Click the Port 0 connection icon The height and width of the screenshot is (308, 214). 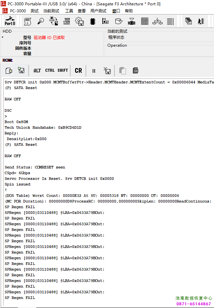pos(10,21)
